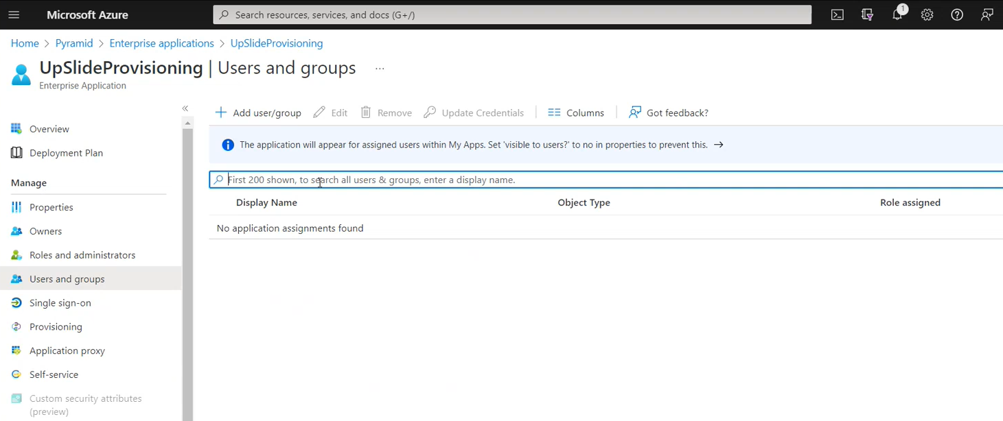This screenshot has height=421, width=1003.
Task: Sort by Role assigned column header
Action: [910, 202]
